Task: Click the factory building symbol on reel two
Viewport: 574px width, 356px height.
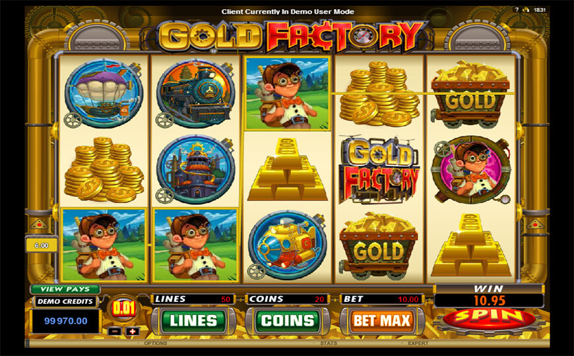Action: (196, 170)
